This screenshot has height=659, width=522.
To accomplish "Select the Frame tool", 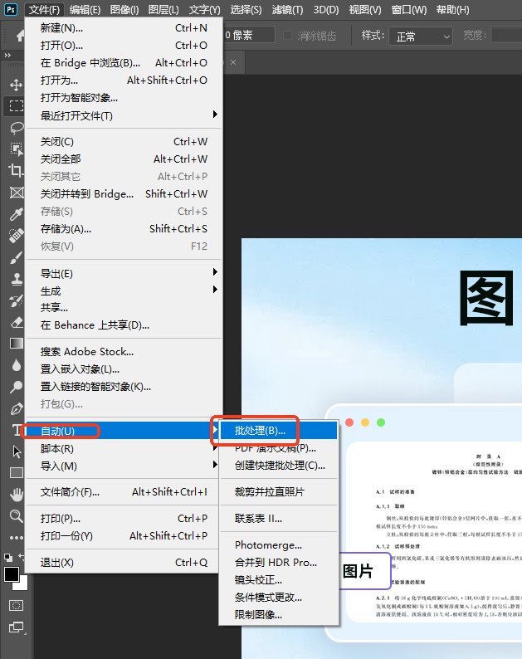I will [x=16, y=193].
